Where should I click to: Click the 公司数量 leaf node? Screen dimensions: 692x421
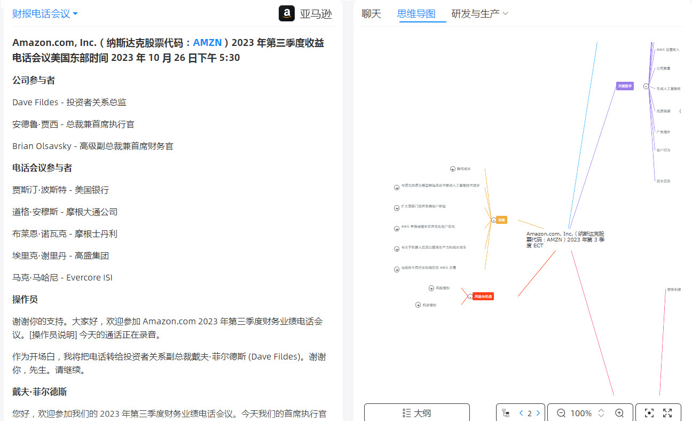[x=664, y=68]
